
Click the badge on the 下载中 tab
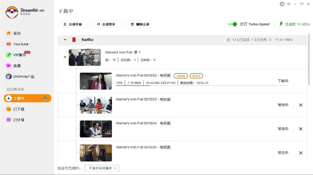pyautogui.click(x=45, y=98)
